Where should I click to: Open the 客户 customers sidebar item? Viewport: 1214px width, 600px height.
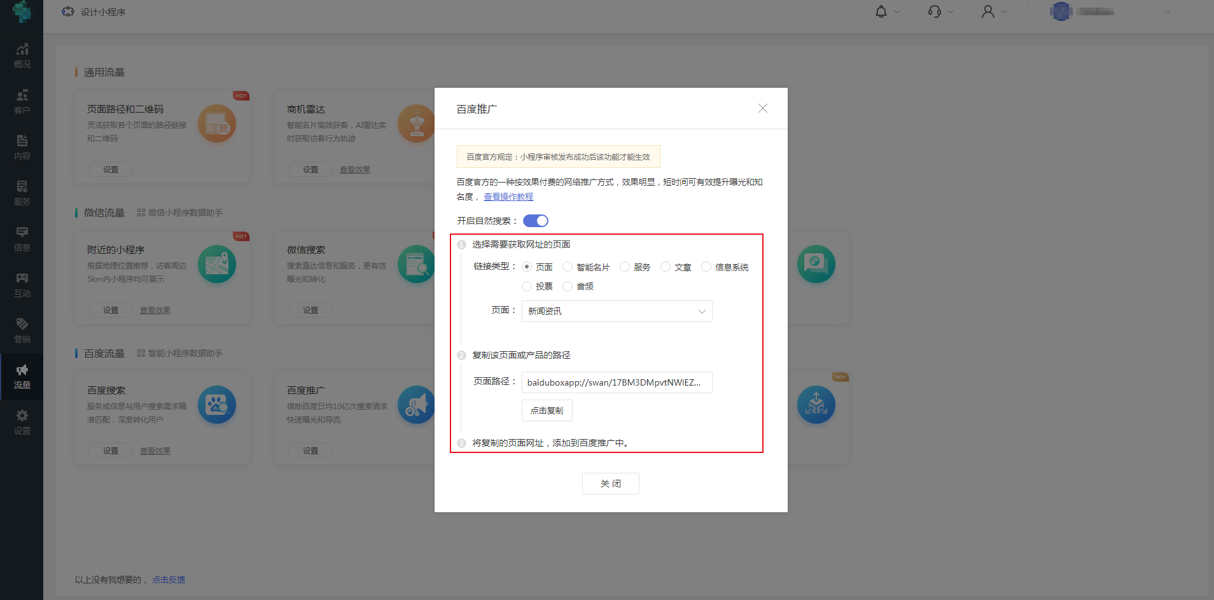click(22, 102)
